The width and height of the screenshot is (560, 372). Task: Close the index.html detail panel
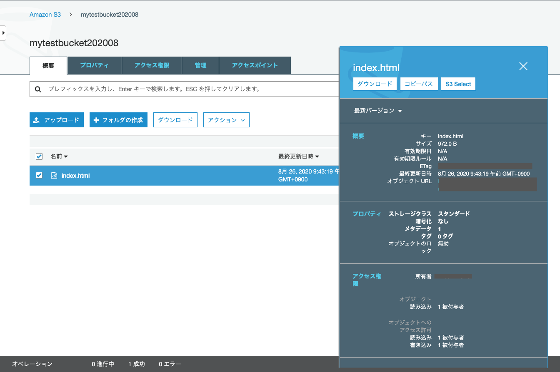[523, 66]
